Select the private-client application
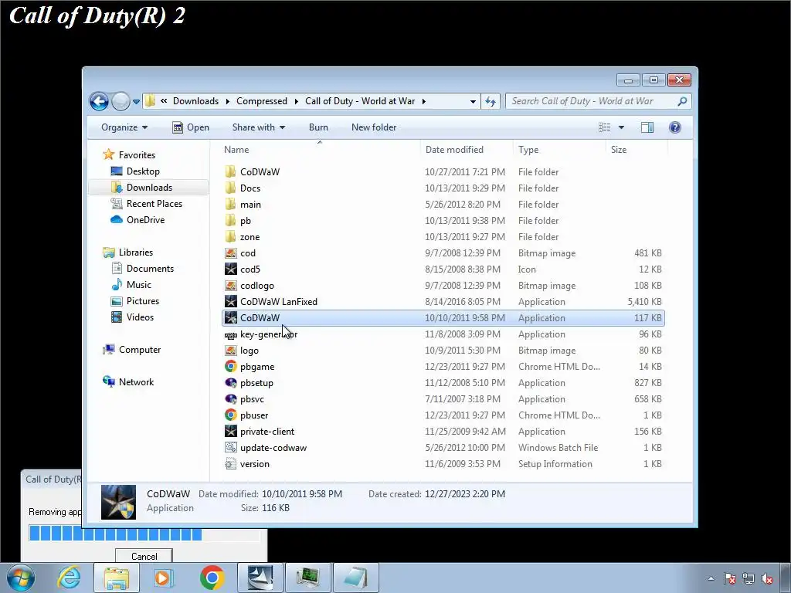The height and width of the screenshot is (593, 791). tap(443, 432)
